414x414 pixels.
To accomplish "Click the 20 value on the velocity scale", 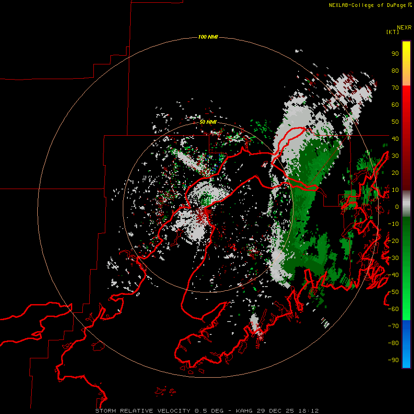I will point(395,172).
